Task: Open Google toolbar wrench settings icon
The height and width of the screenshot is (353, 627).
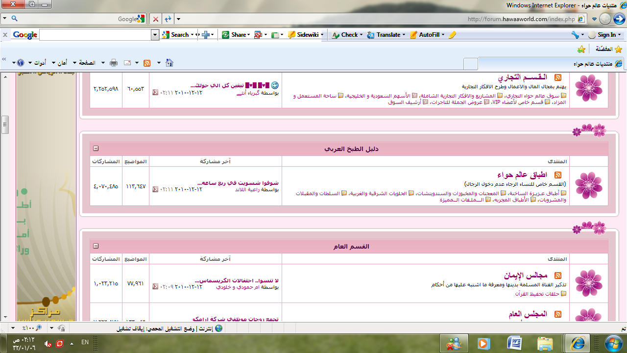Action: click(x=575, y=35)
